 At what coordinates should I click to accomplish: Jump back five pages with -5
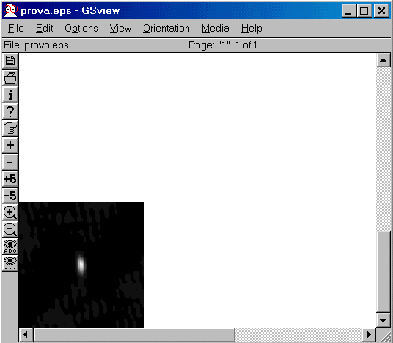(x=10, y=196)
